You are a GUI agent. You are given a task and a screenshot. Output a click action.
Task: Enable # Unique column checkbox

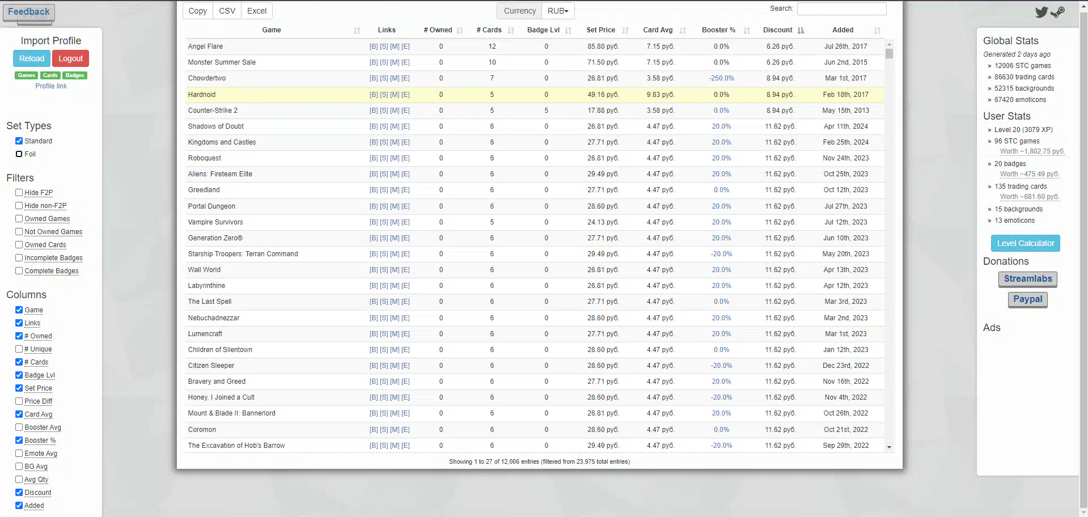coord(19,349)
